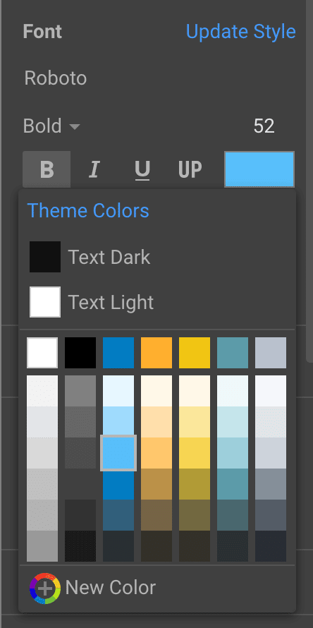Select the yellow swatch in top row
This screenshot has width=313, height=628.
[x=195, y=352]
